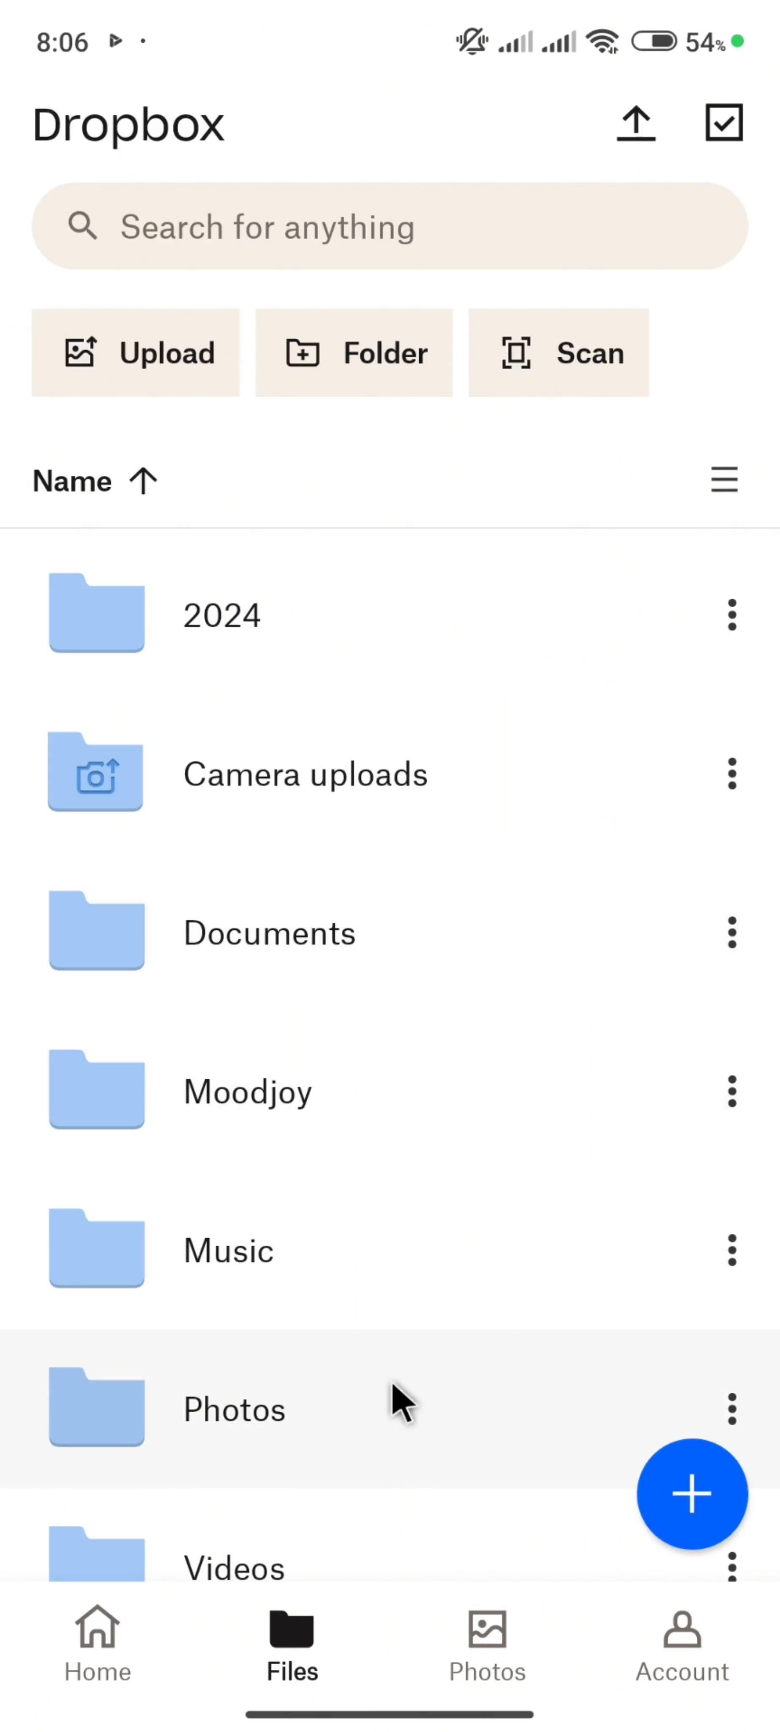Open the three-dot menu for 2024 folder
This screenshot has height=1732, width=780.
click(732, 614)
